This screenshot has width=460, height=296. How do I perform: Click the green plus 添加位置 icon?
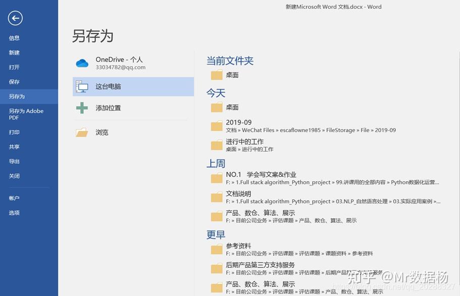tap(82, 108)
